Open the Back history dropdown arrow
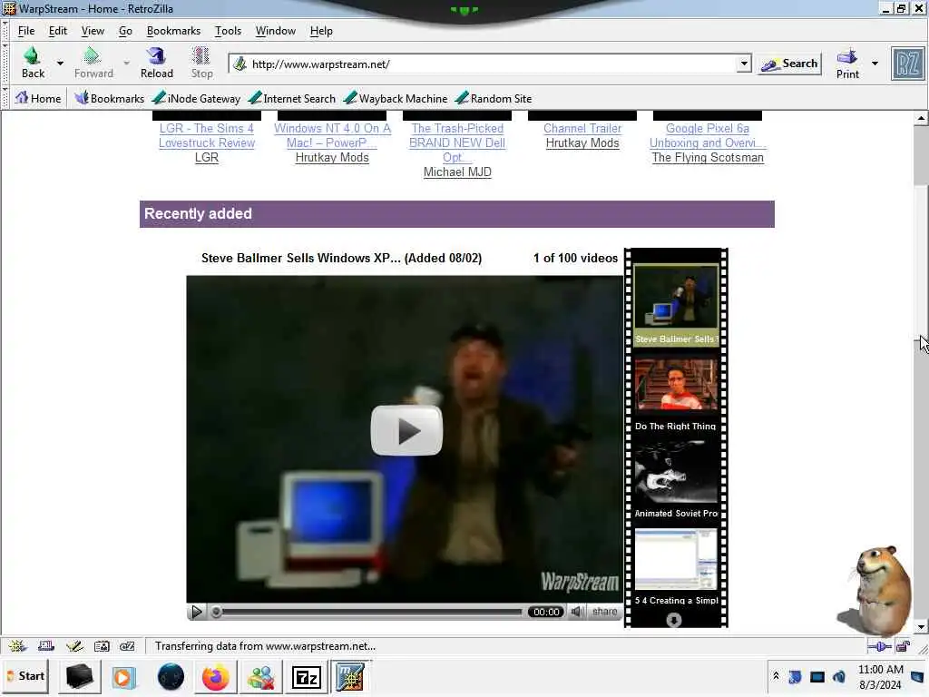The width and height of the screenshot is (929, 697). (x=60, y=63)
